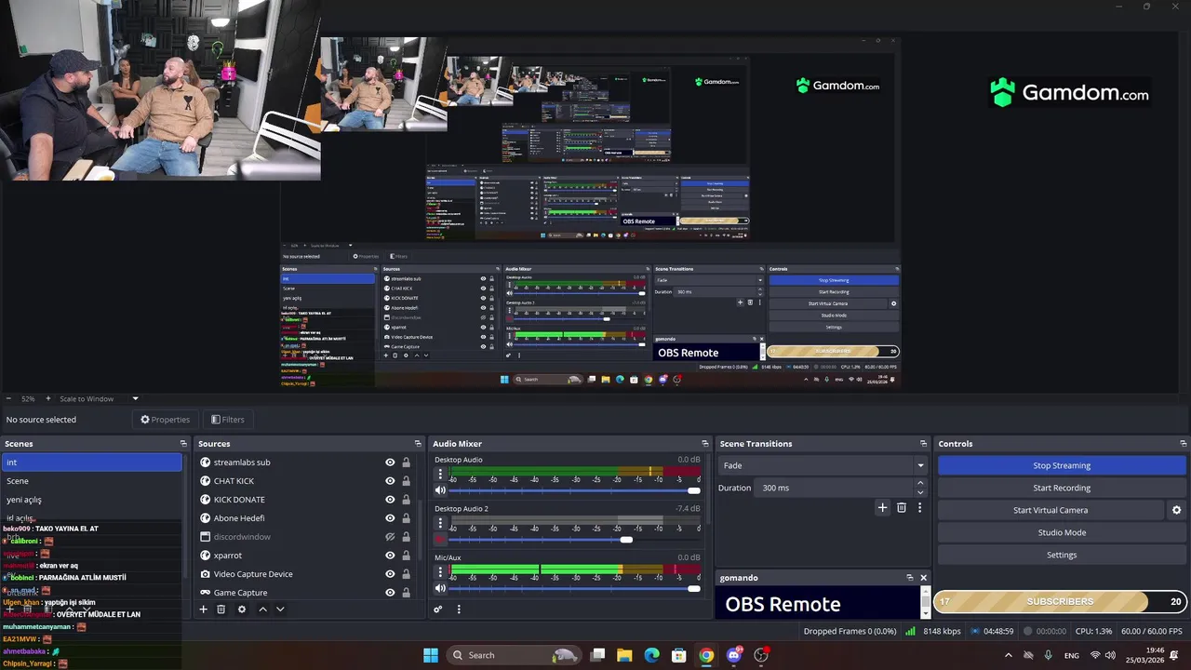This screenshot has height=670, width=1191.
Task: Select the scene named Scene
Action: [x=92, y=481]
